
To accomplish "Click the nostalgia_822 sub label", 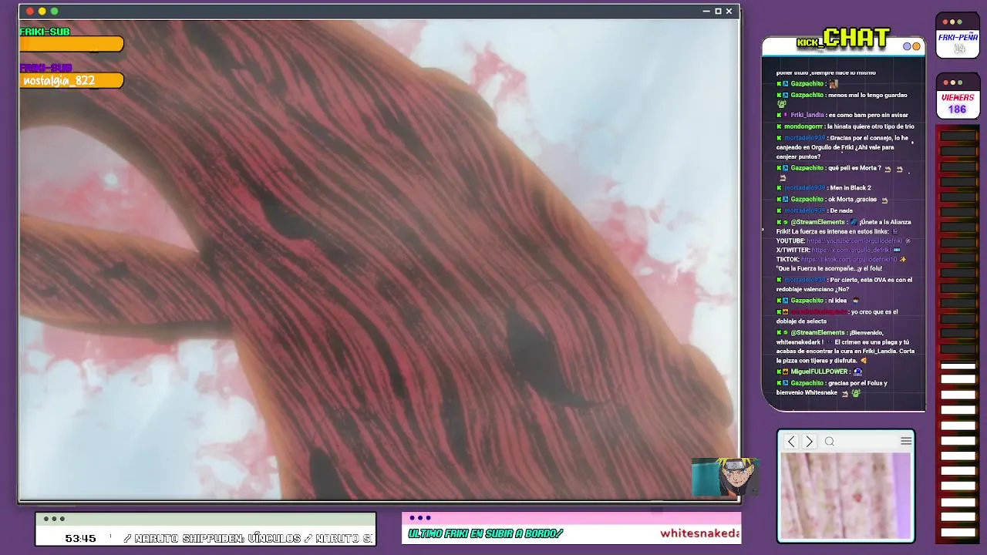I will [59, 81].
